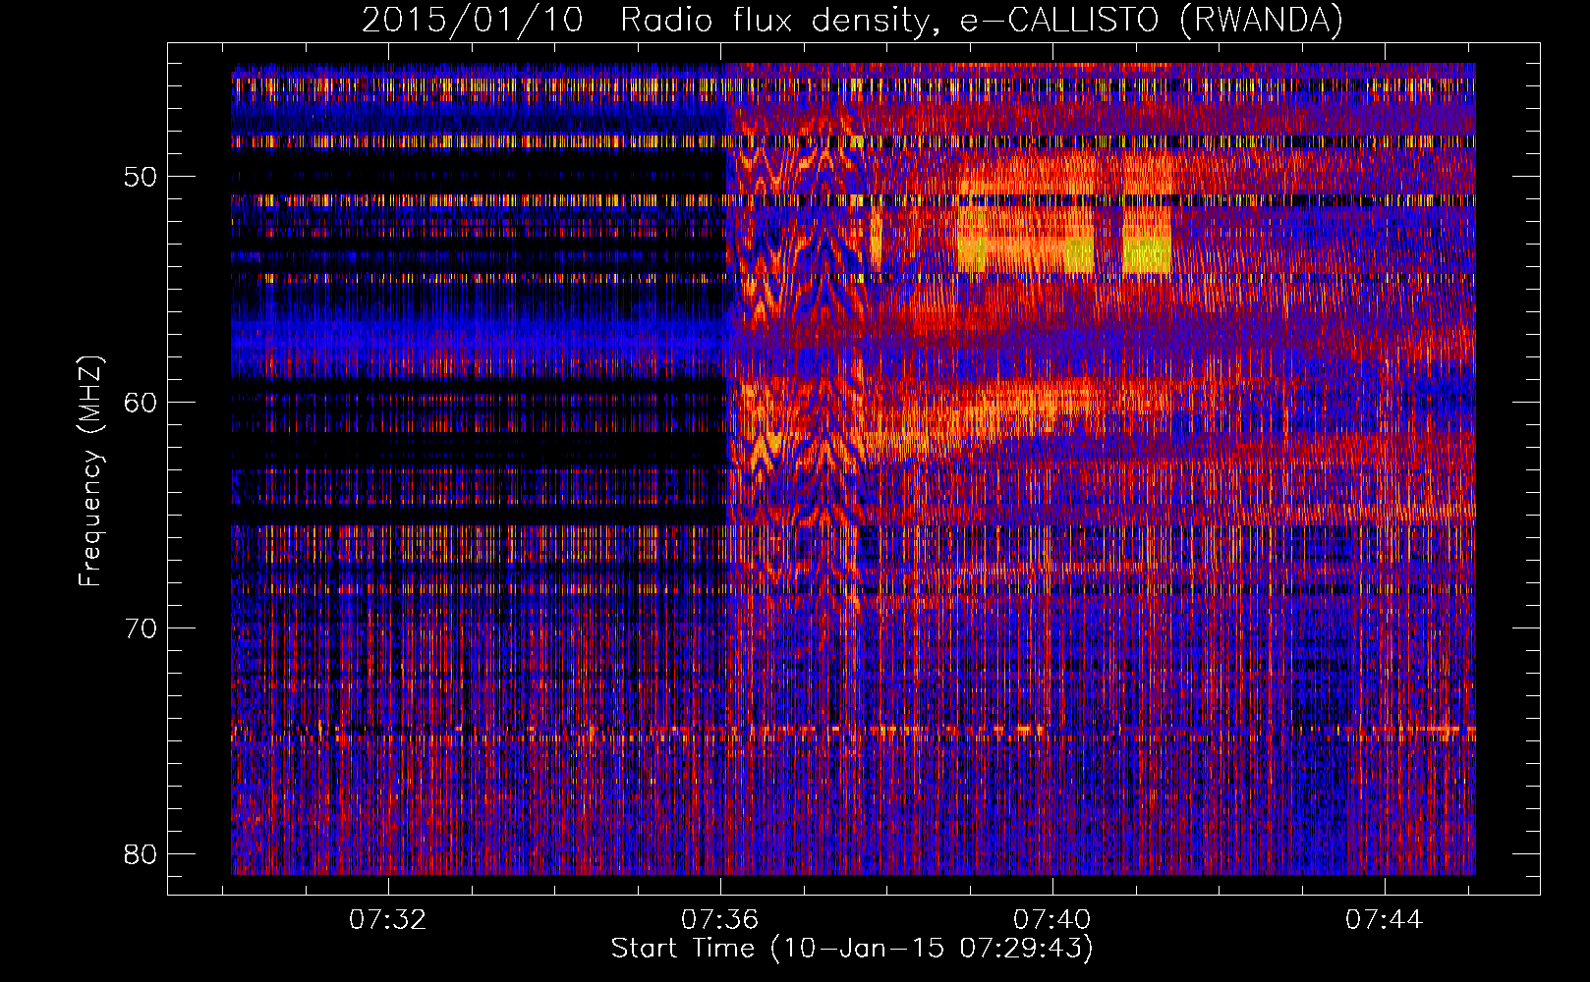The image size is (1590, 982).
Task: Click the plot title "2015/01/10 Radio flux density, e-CALLISTO (RWANDA)"
Action: 852,20
